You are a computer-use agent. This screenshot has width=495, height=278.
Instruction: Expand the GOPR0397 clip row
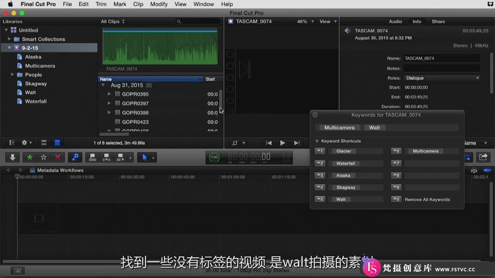(x=109, y=103)
